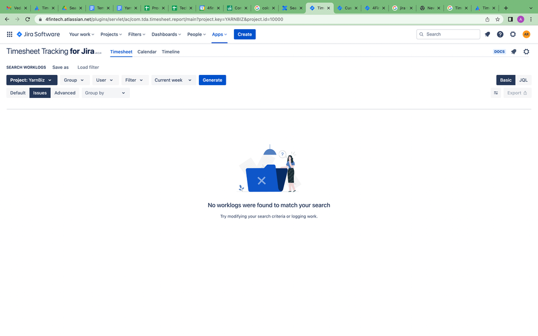Switch to the Calendar tab
Image resolution: width=538 pixels, height=336 pixels.
tap(147, 52)
